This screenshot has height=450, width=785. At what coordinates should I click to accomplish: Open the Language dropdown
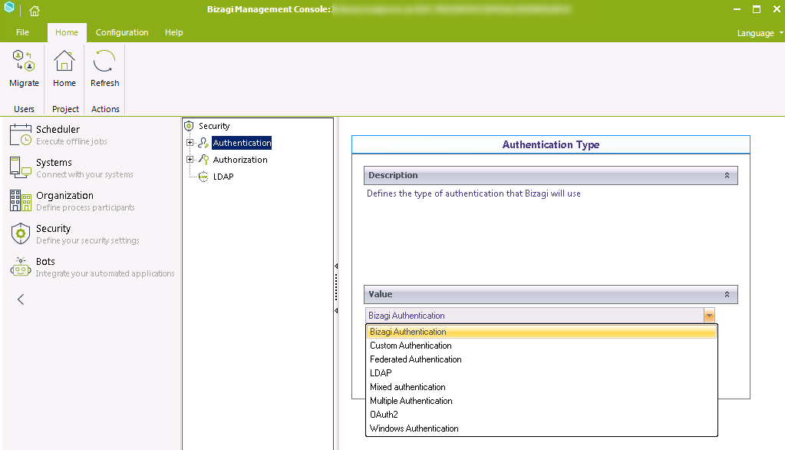point(760,33)
